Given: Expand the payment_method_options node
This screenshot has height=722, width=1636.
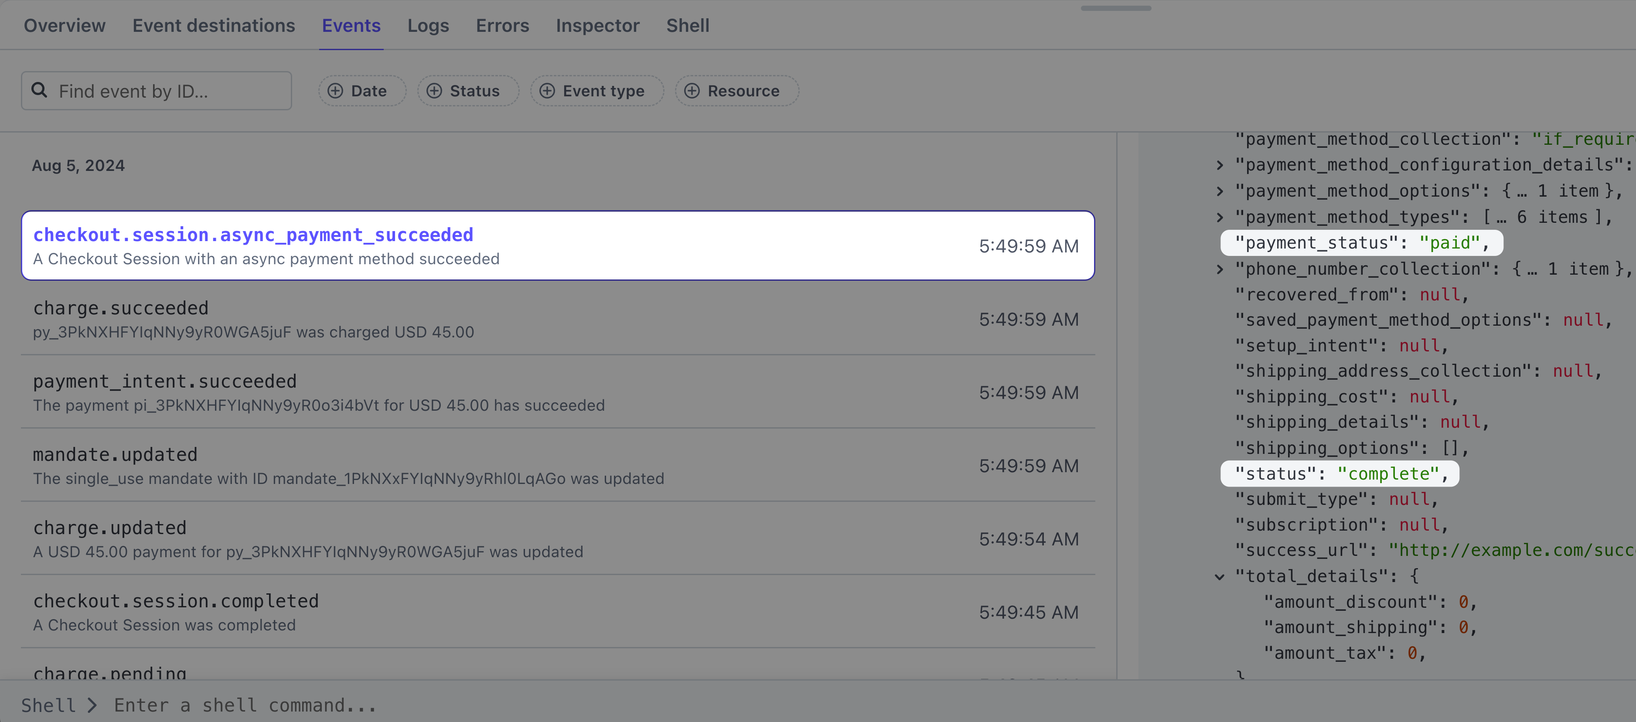Looking at the screenshot, I should 1220,191.
